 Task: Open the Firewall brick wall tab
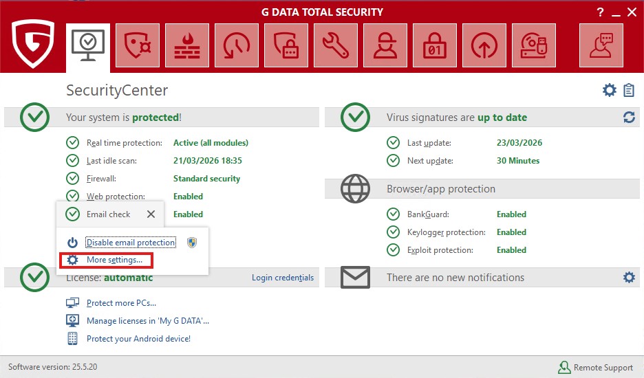(x=187, y=45)
